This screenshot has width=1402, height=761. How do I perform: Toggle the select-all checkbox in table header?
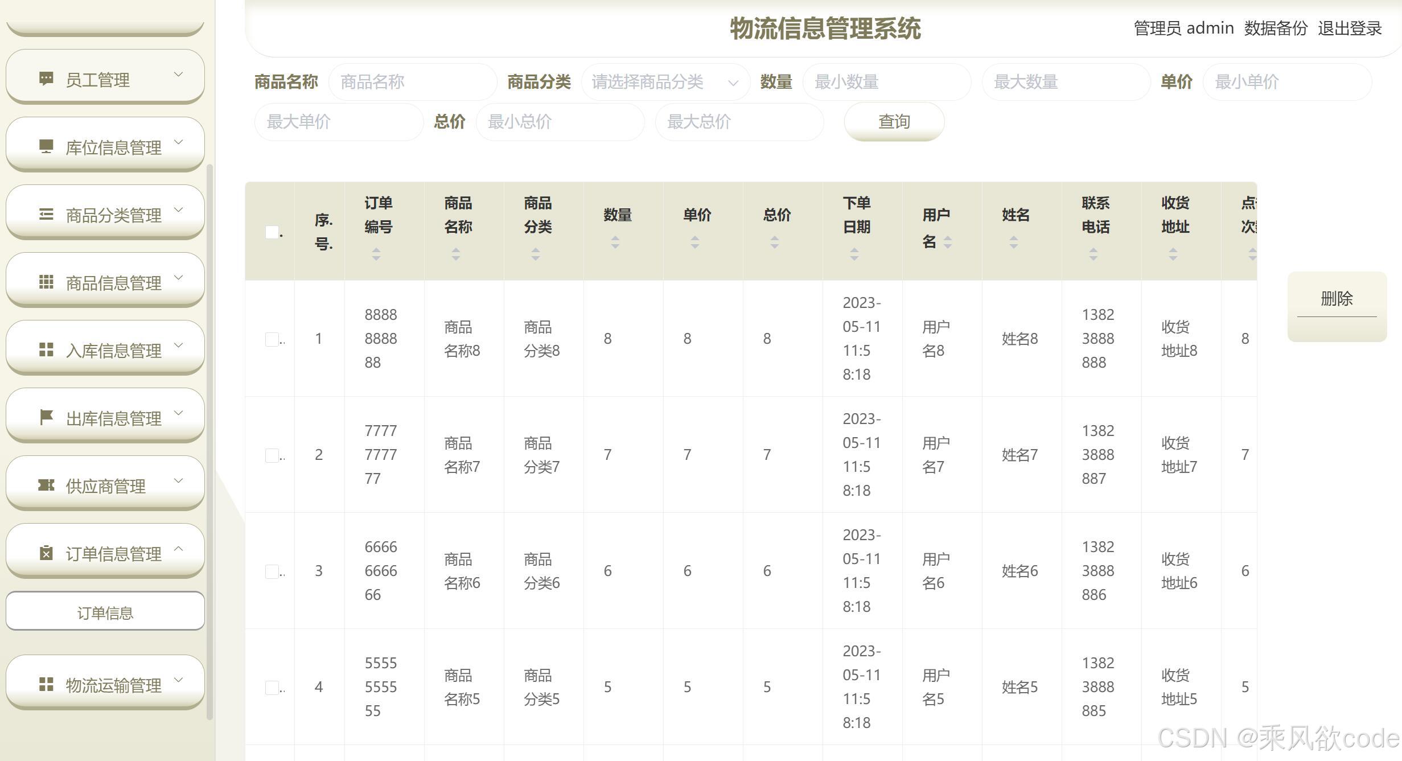coord(272,232)
